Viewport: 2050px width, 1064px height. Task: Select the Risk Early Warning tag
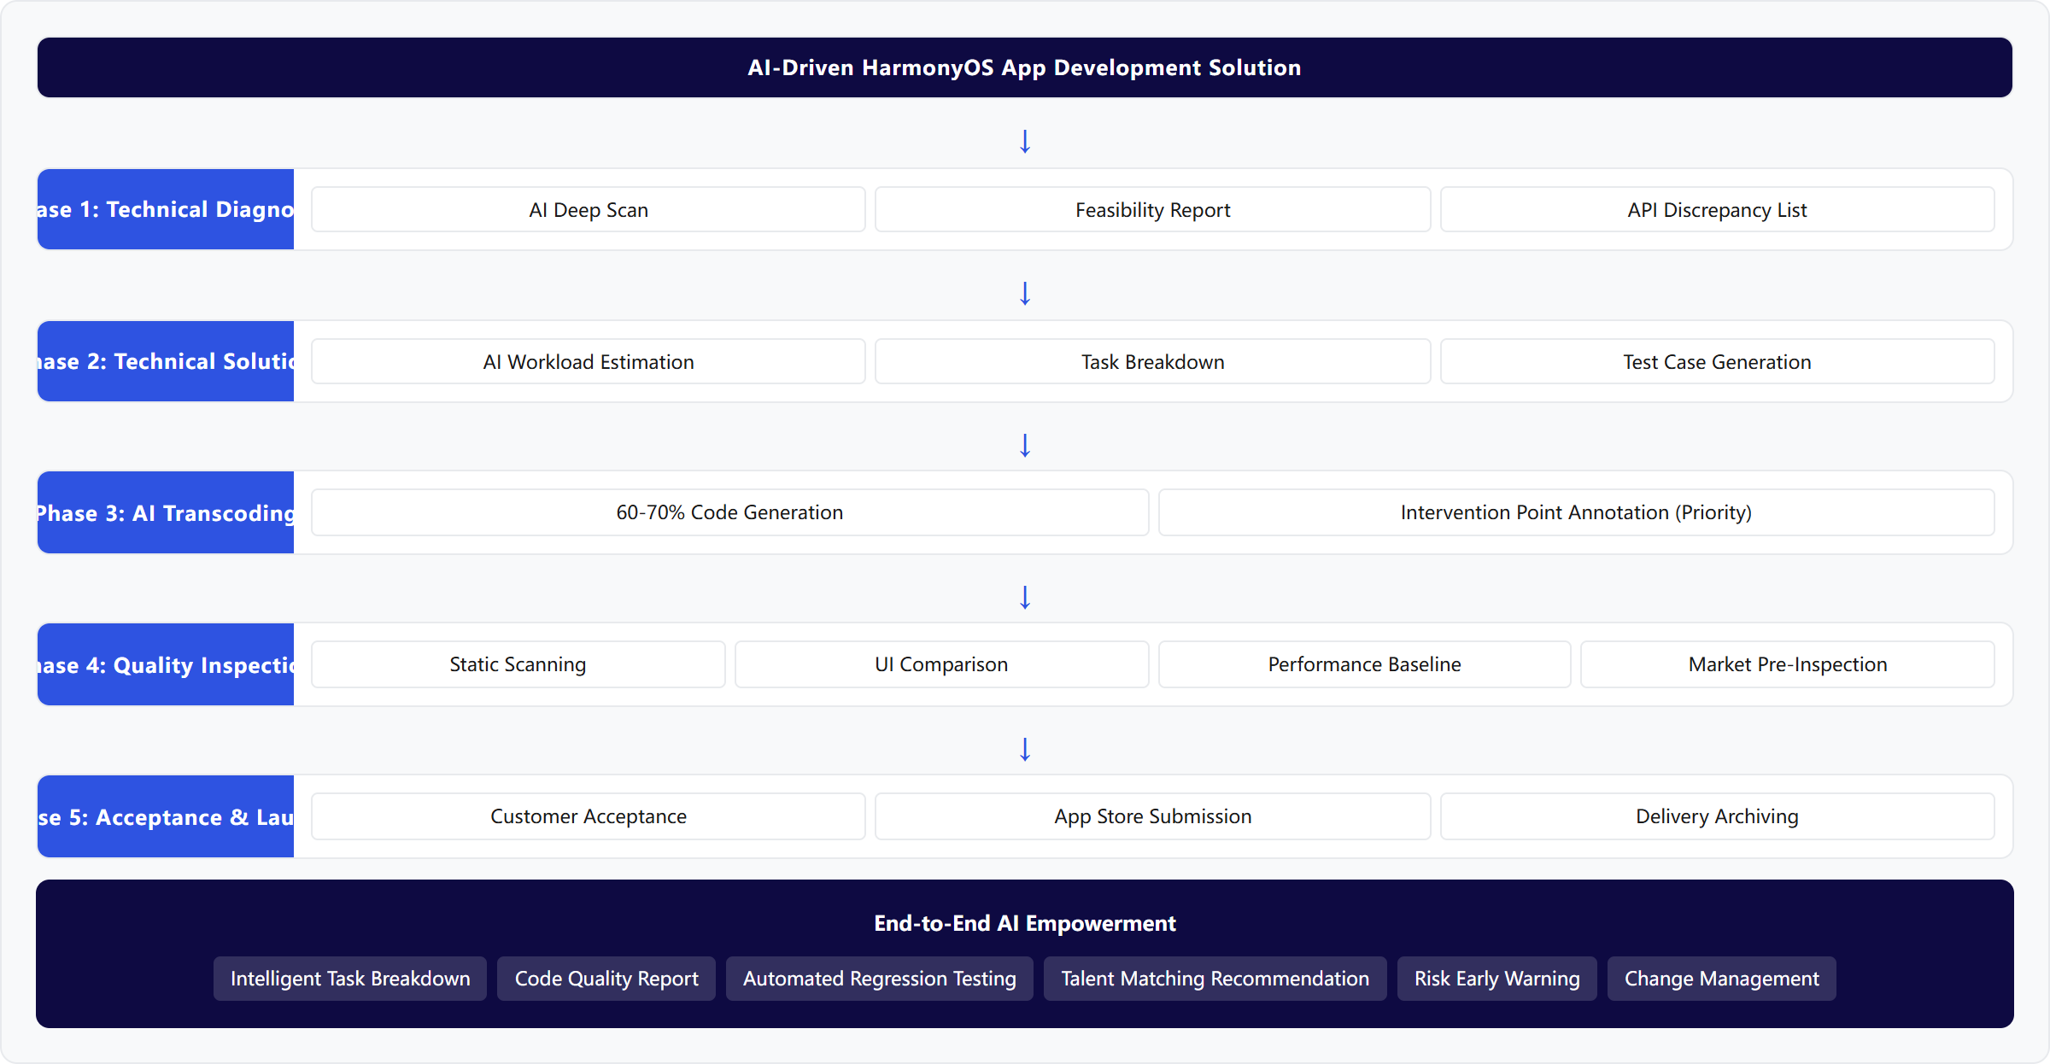click(1496, 979)
